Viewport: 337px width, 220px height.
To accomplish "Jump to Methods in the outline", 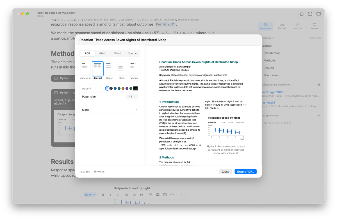I will [x=269, y=60].
